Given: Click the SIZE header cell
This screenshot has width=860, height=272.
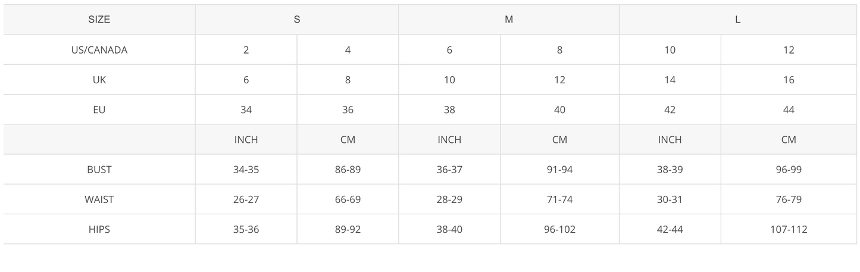Looking at the screenshot, I should point(99,20).
